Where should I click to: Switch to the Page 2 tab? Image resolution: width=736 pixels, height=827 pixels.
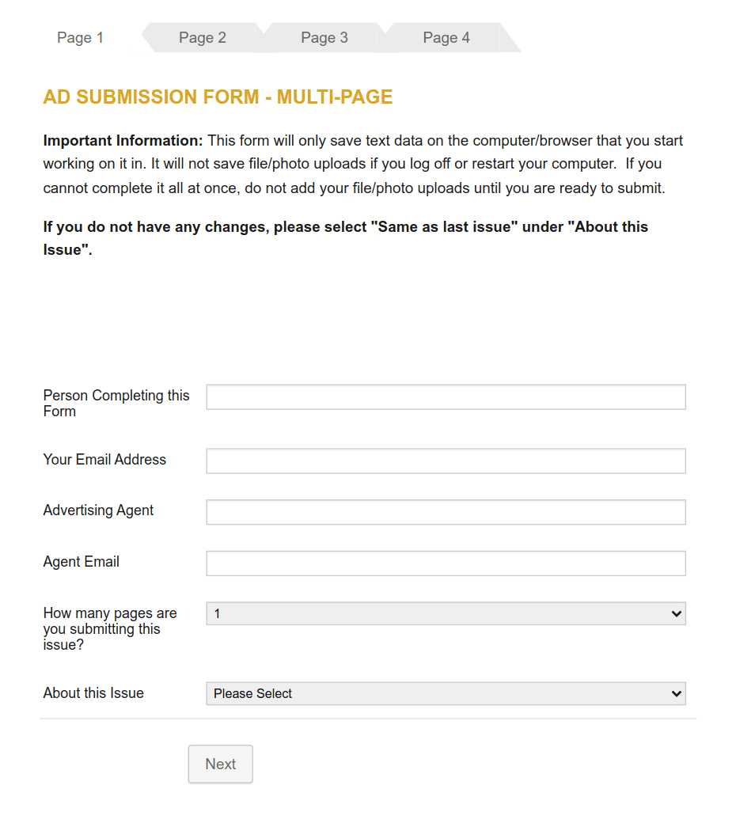tap(202, 37)
